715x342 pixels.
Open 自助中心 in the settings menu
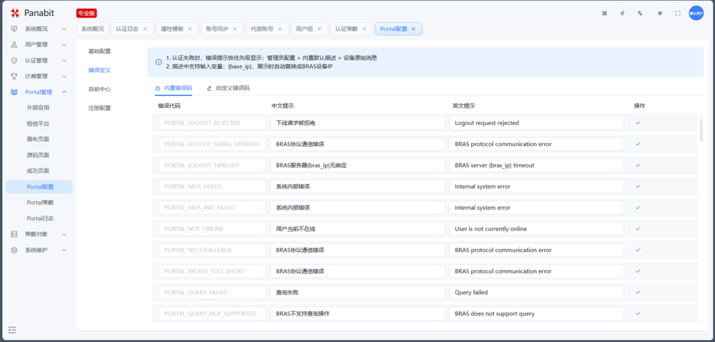click(99, 89)
